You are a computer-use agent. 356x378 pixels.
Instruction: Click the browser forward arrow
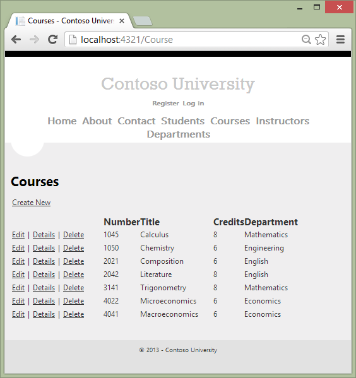[x=34, y=40]
